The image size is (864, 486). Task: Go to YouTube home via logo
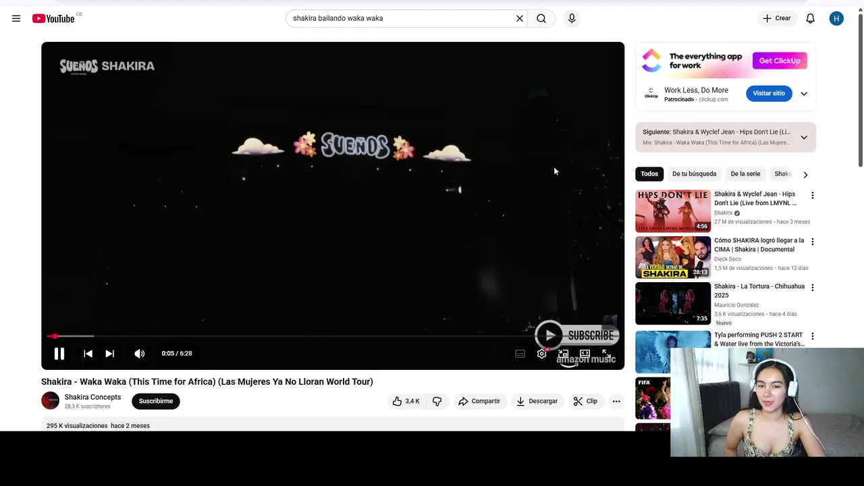pos(54,18)
